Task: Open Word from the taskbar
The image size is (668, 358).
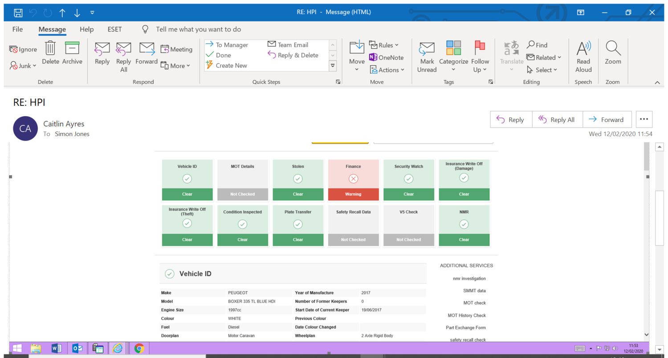Action: tap(57, 348)
